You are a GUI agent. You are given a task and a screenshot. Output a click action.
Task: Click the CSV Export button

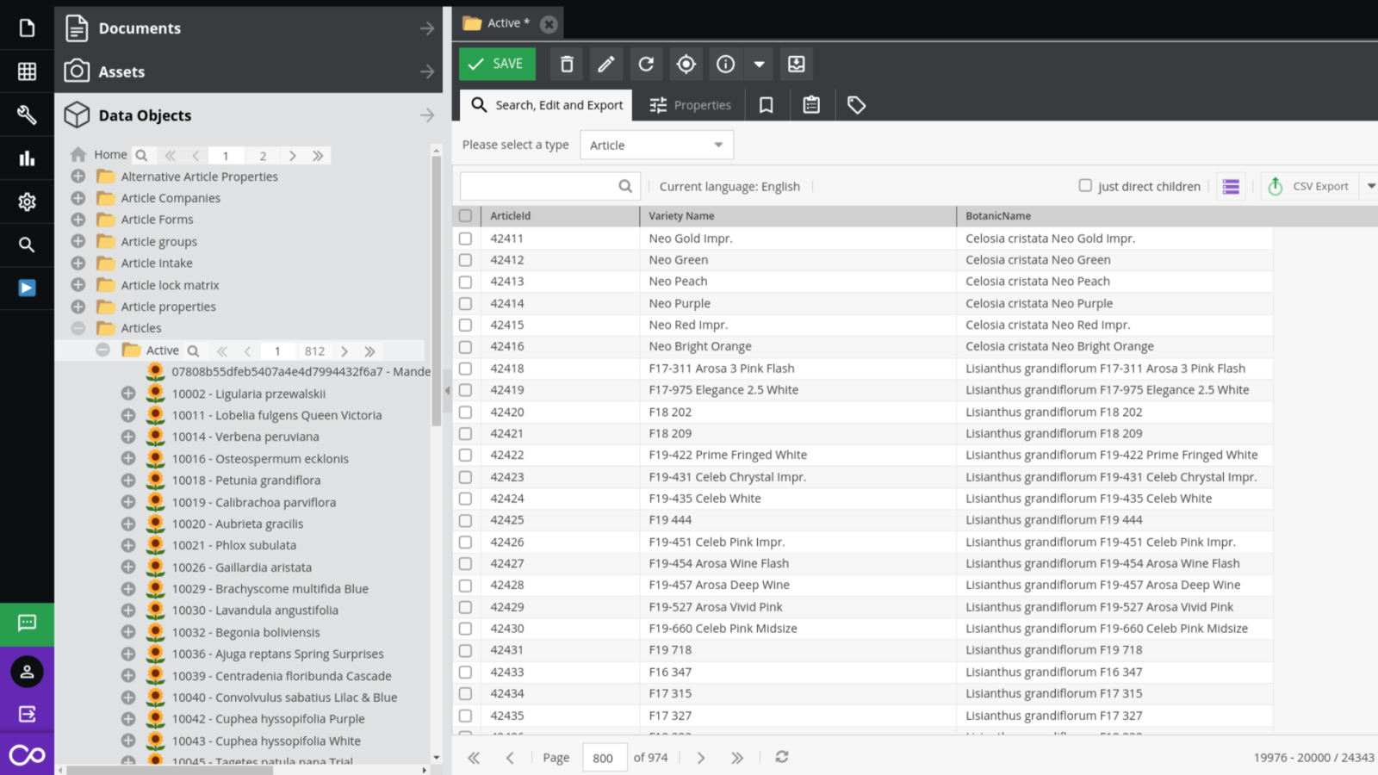(1309, 186)
